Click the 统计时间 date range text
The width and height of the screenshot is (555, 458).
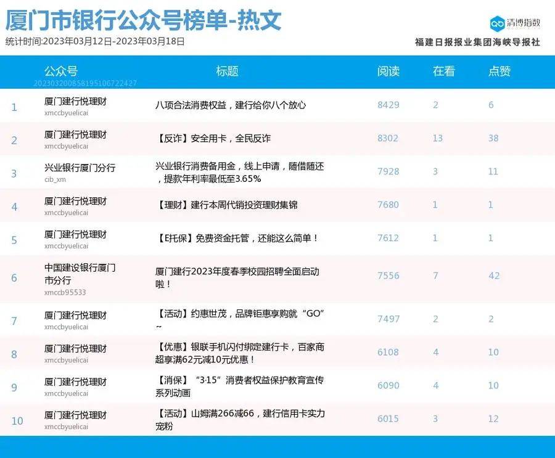click(95, 41)
